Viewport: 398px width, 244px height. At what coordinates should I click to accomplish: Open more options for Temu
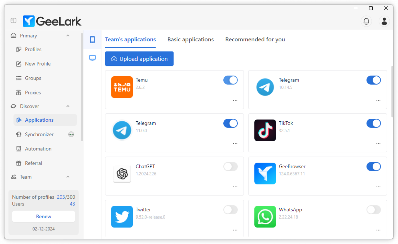point(235,100)
